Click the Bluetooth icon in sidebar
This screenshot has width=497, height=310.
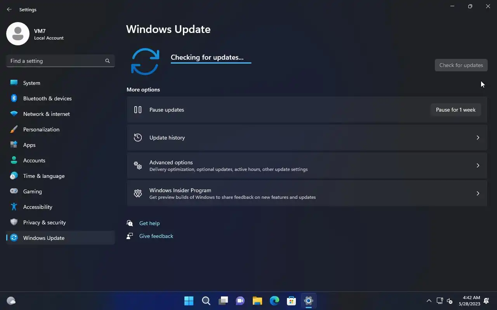point(14,98)
